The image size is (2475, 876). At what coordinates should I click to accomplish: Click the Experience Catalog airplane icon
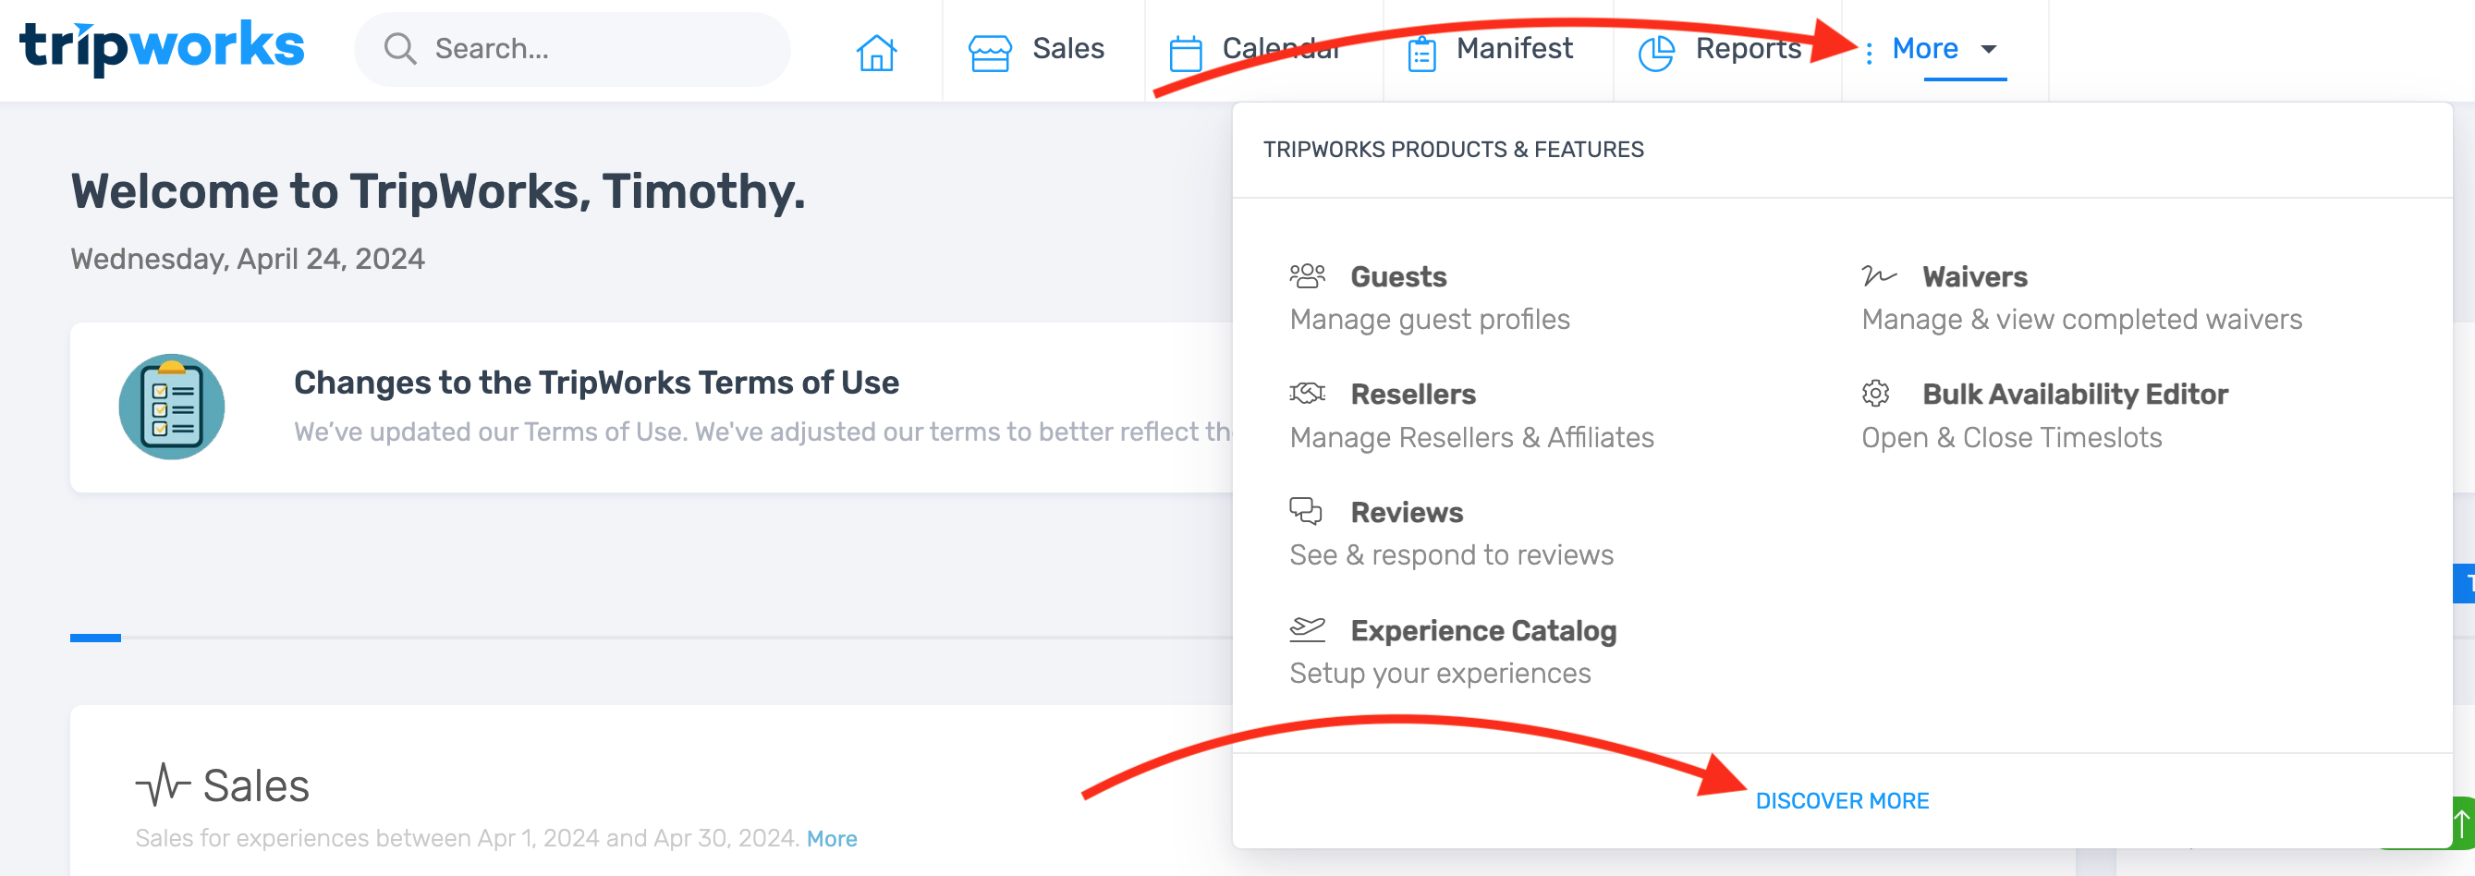[1307, 630]
